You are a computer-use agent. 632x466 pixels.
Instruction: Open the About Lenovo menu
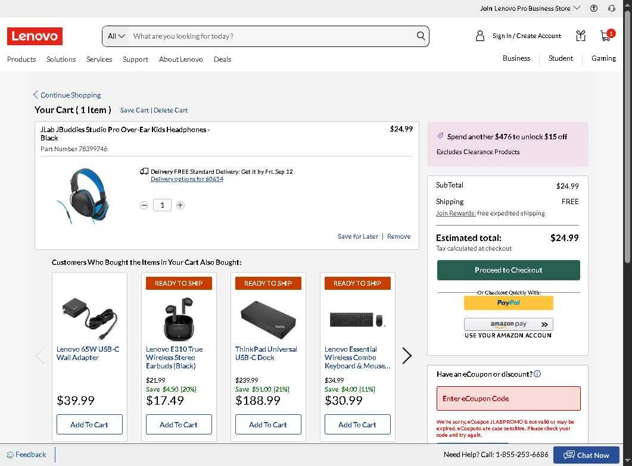point(181,59)
